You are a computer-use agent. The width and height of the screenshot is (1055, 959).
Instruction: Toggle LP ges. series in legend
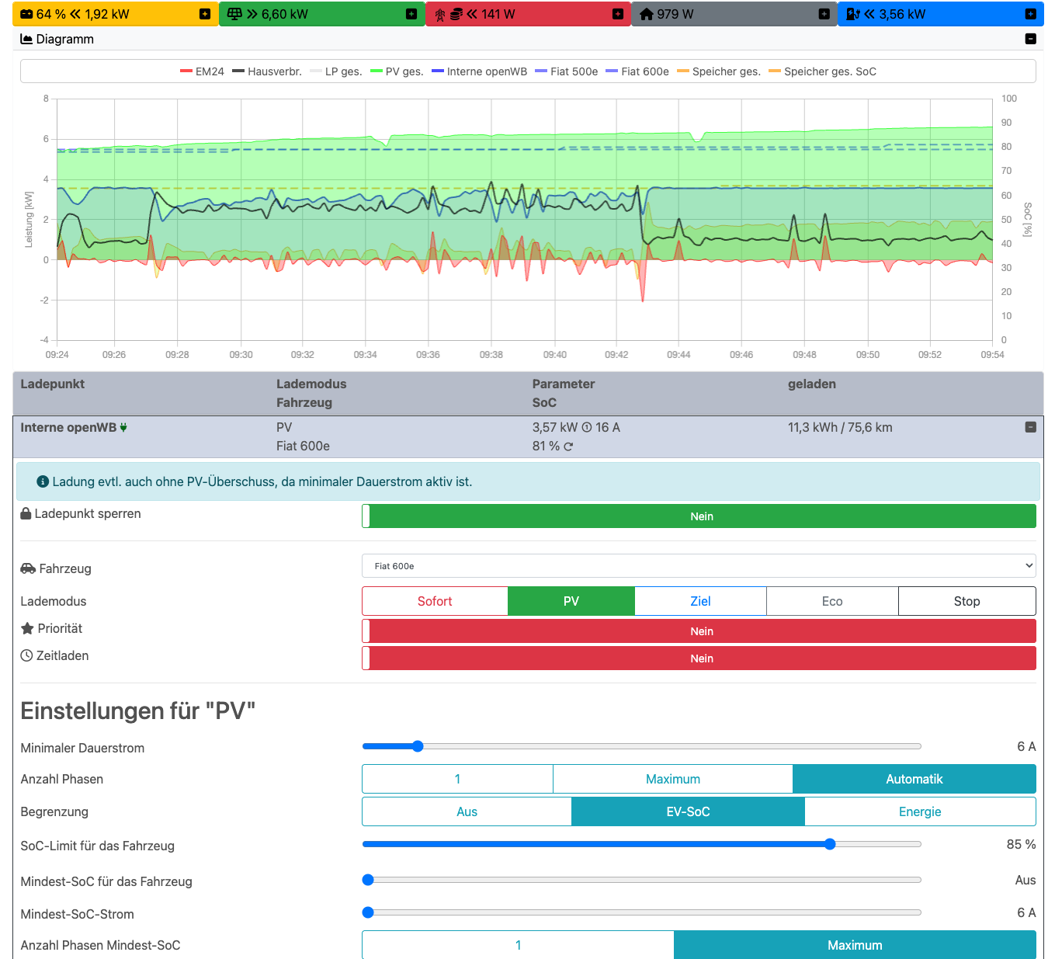point(336,71)
